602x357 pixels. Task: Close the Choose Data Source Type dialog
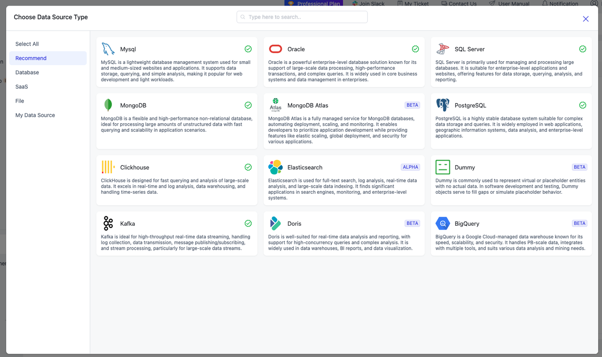[586, 19]
